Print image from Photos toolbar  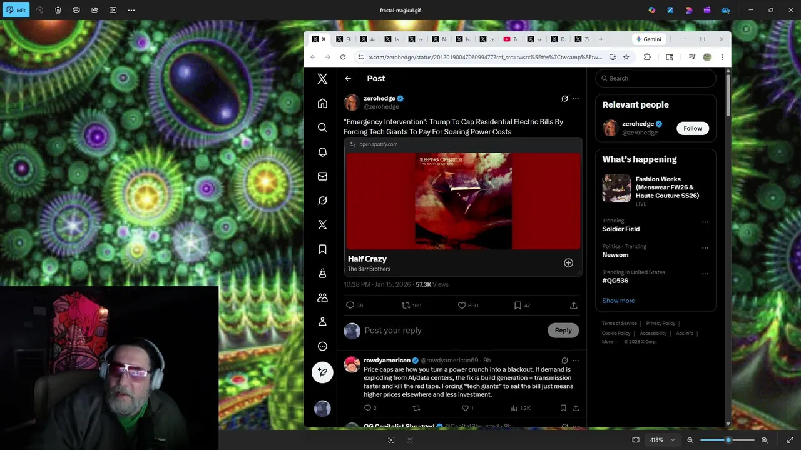click(76, 10)
